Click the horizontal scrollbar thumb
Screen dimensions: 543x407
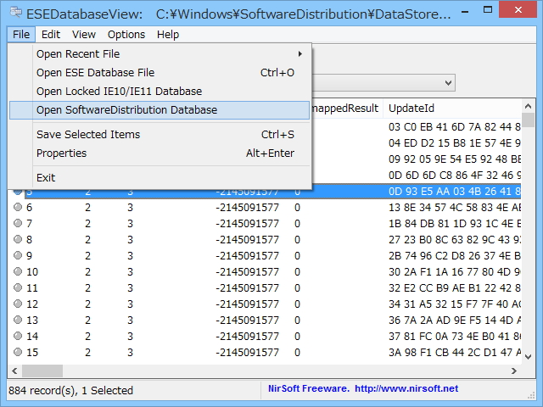[42, 371]
